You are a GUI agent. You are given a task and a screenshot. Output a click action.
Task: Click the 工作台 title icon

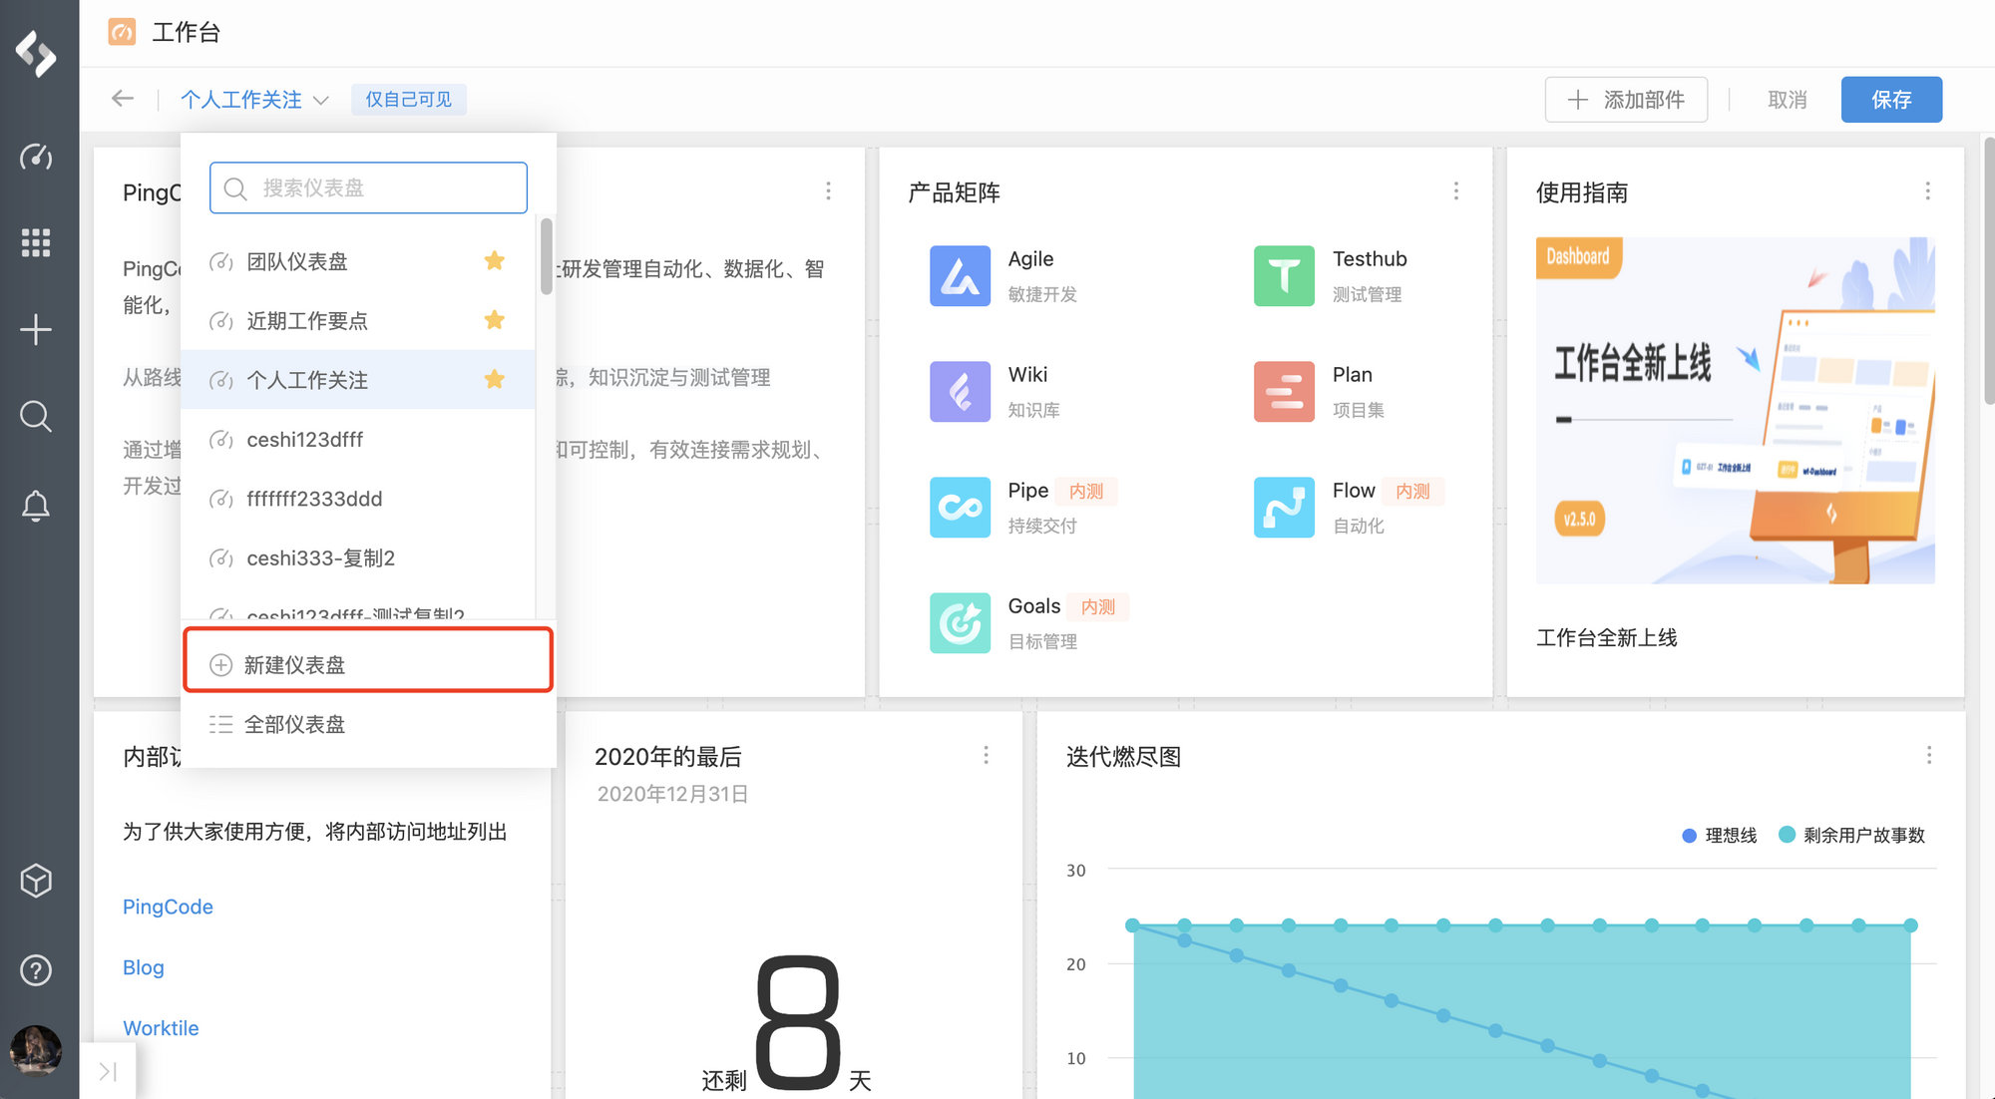(122, 32)
